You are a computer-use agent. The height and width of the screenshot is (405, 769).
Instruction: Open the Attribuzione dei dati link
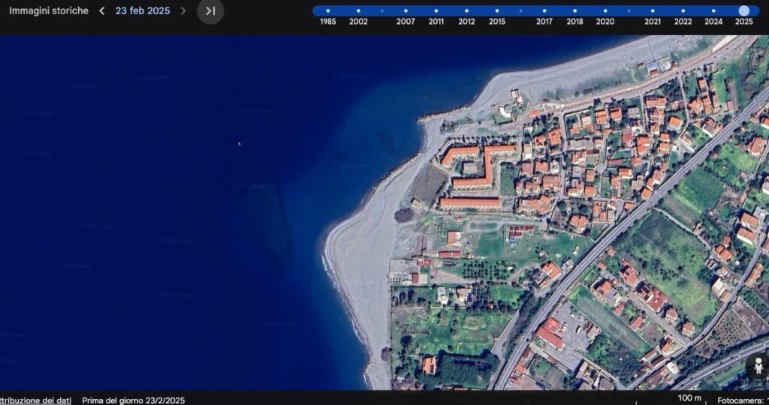(35, 400)
